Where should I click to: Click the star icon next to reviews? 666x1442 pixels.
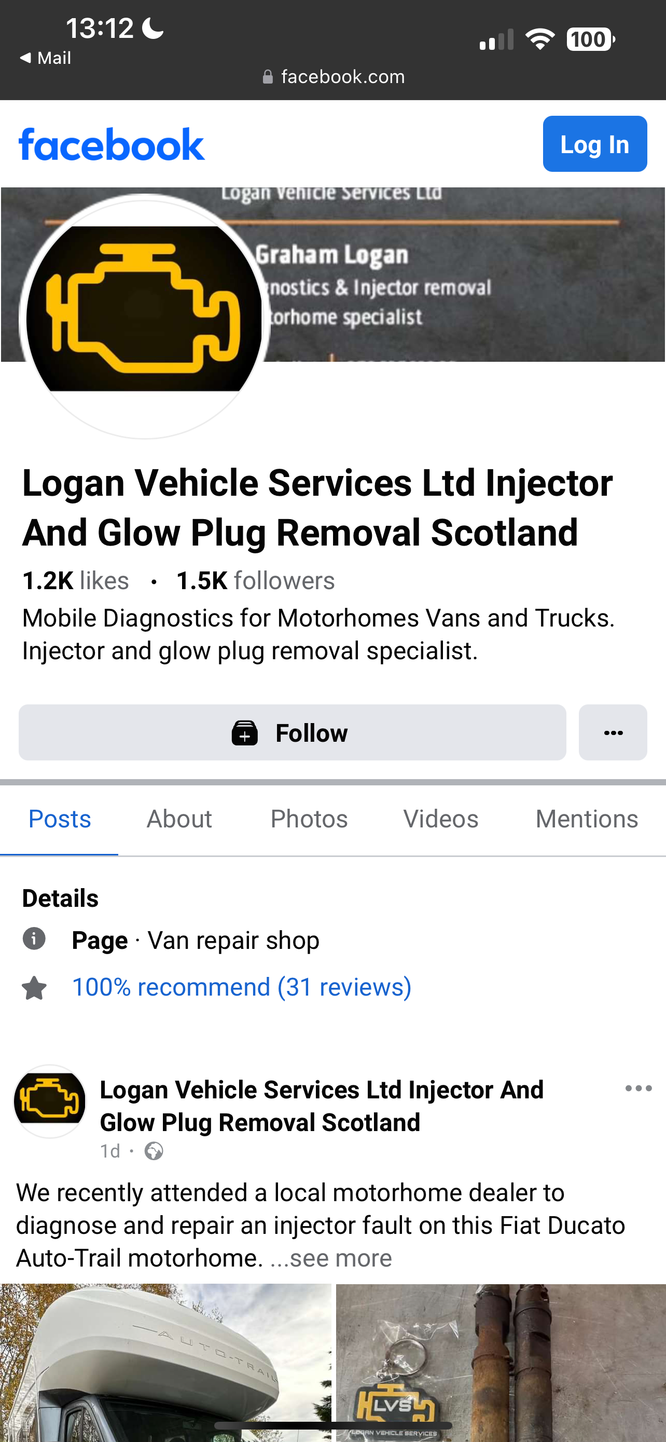point(34,988)
